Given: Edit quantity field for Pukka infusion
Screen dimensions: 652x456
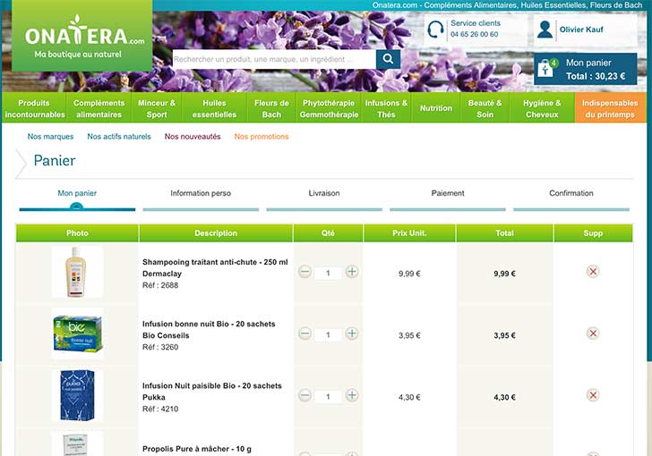Looking at the screenshot, I should (x=328, y=397).
